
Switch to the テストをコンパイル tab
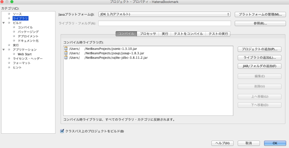(x=188, y=34)
